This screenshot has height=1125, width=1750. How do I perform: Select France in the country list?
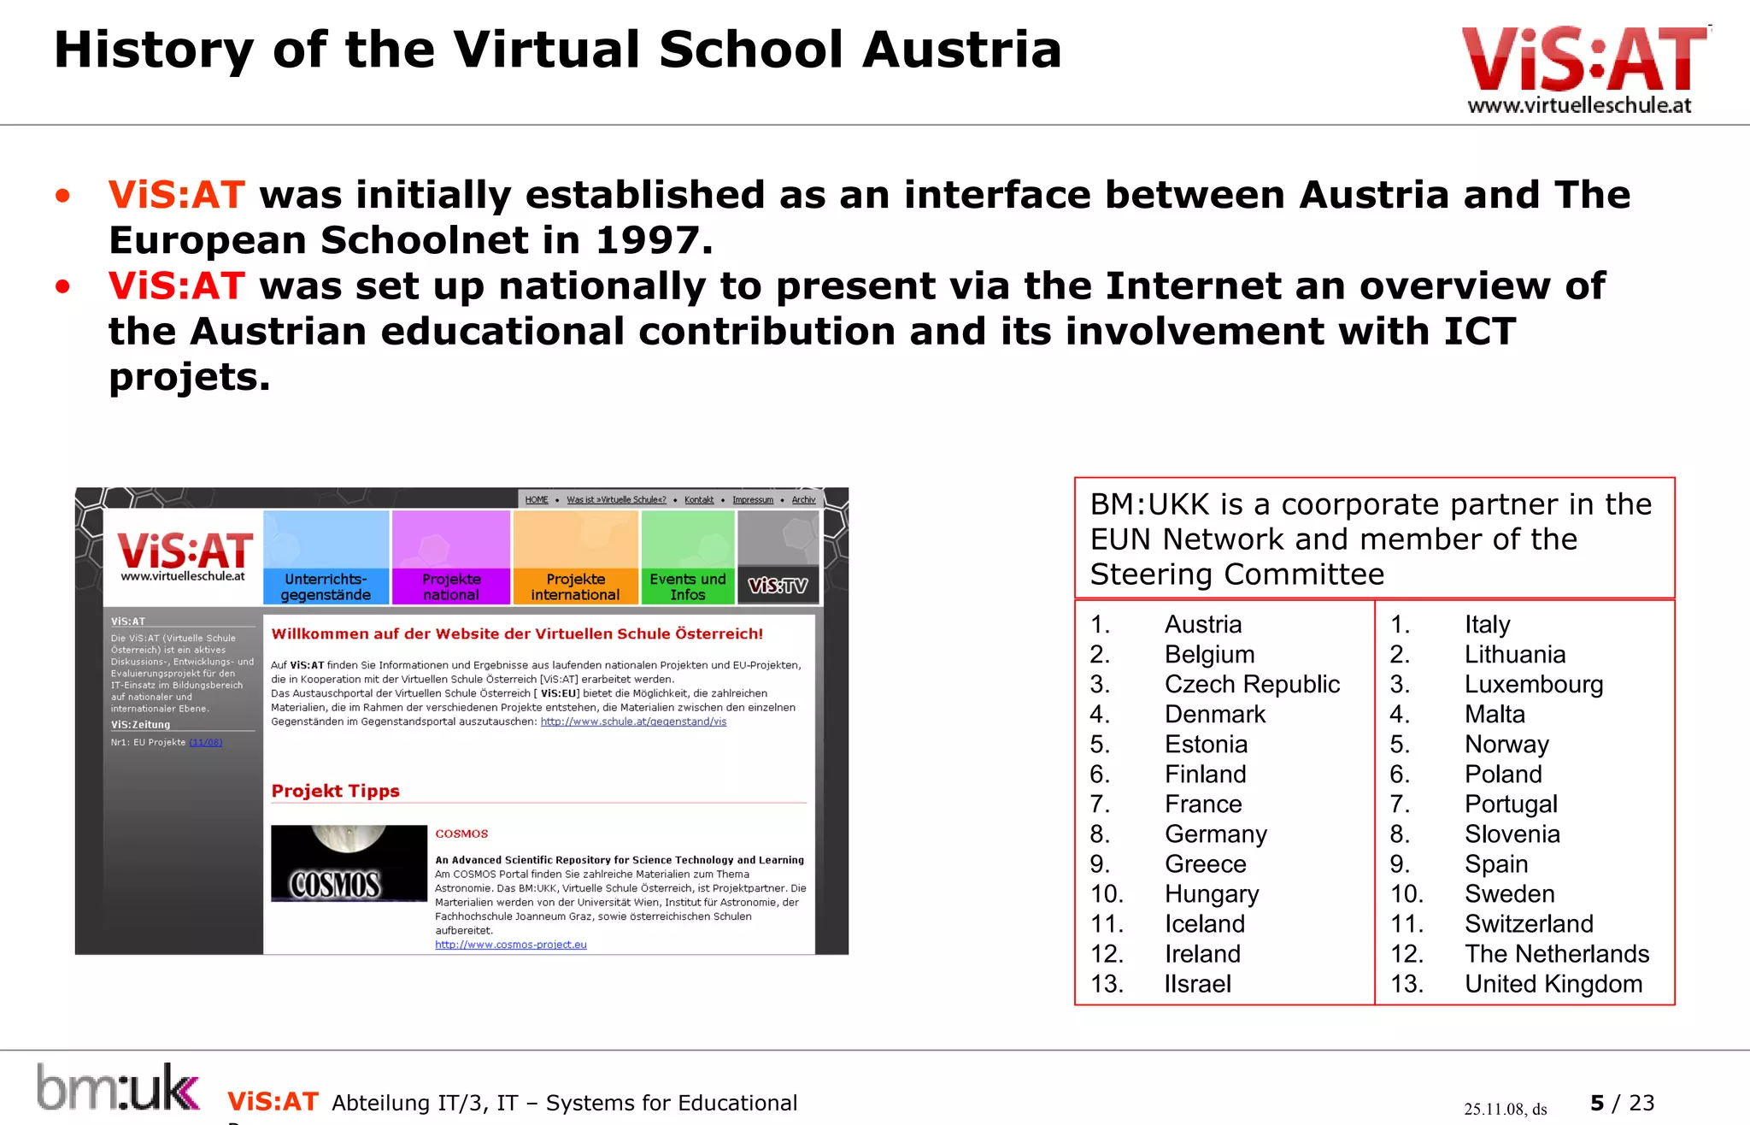1203,804
